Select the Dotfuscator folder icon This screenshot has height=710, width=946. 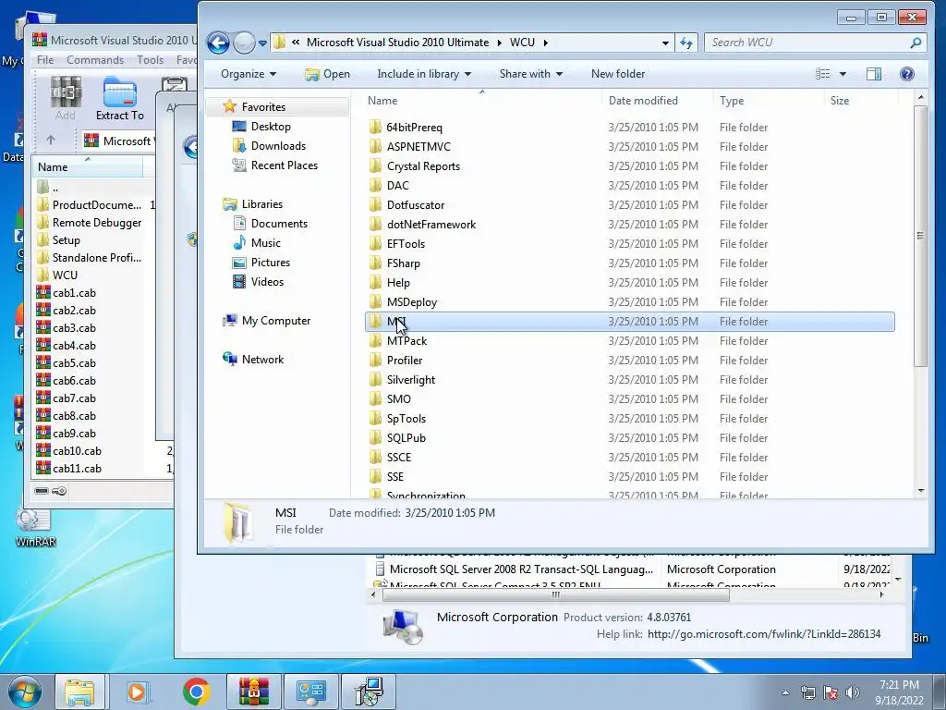[375, 204]
